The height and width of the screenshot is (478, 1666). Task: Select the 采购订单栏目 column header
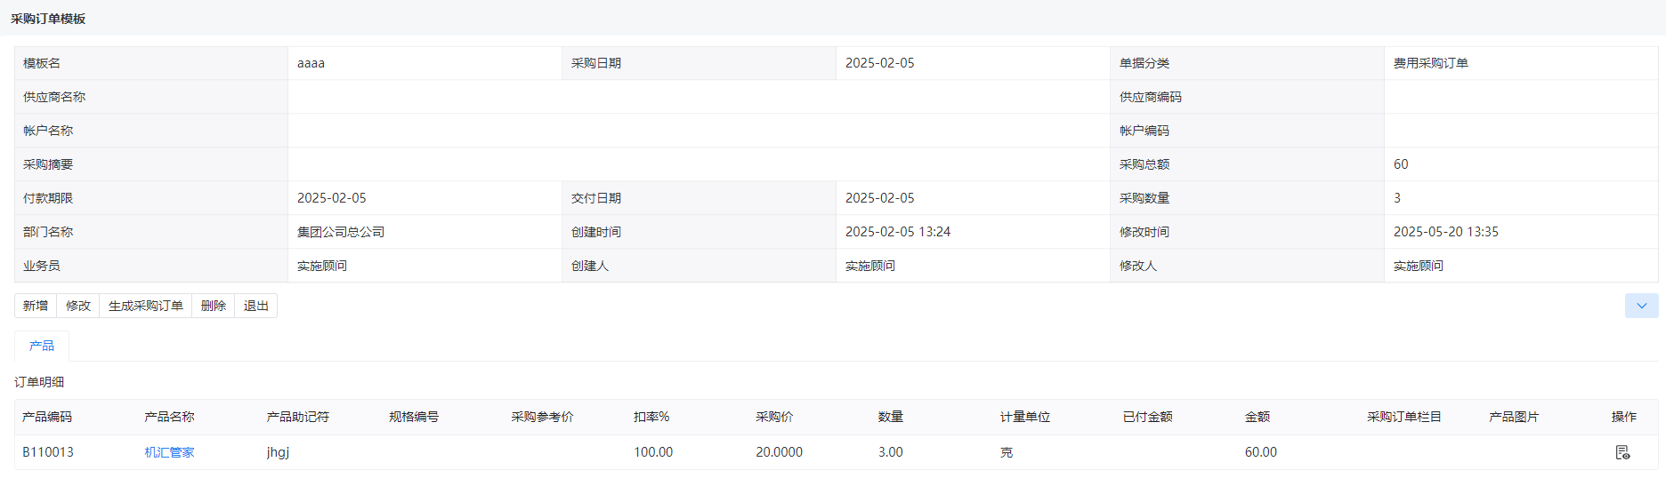1404,417
